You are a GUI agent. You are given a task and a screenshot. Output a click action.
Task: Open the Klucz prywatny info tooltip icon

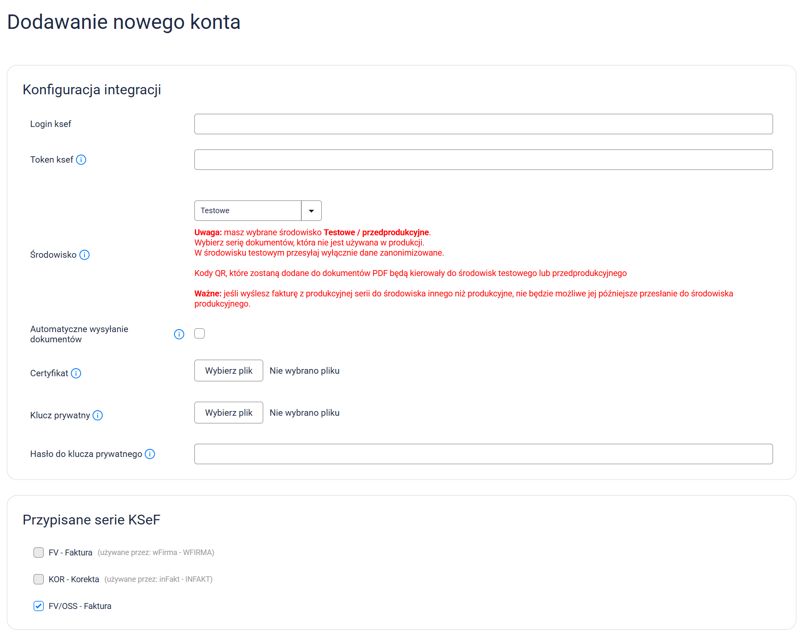click(x=98, y=415)
